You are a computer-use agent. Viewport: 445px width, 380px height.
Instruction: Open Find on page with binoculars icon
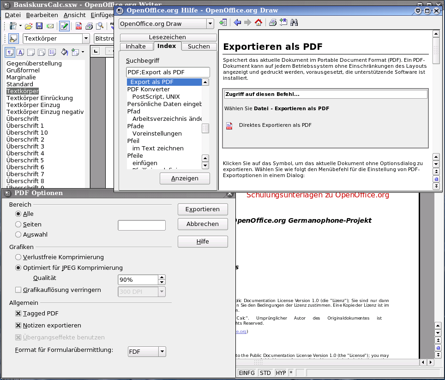(x=294, y=23)
